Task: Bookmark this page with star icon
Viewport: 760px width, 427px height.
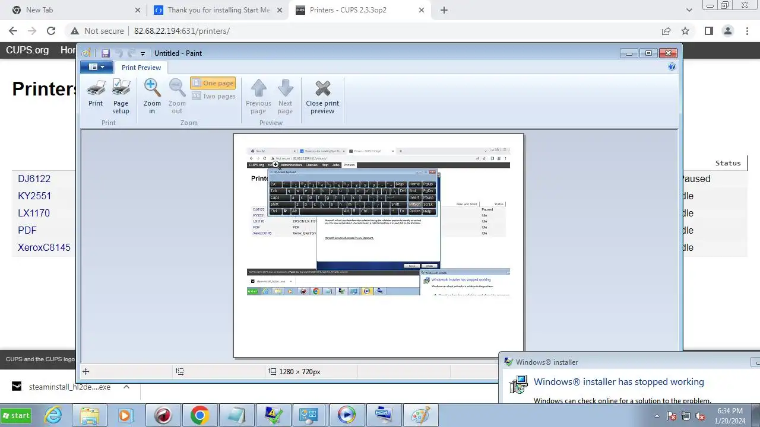Action: click(x=685, y=31)
